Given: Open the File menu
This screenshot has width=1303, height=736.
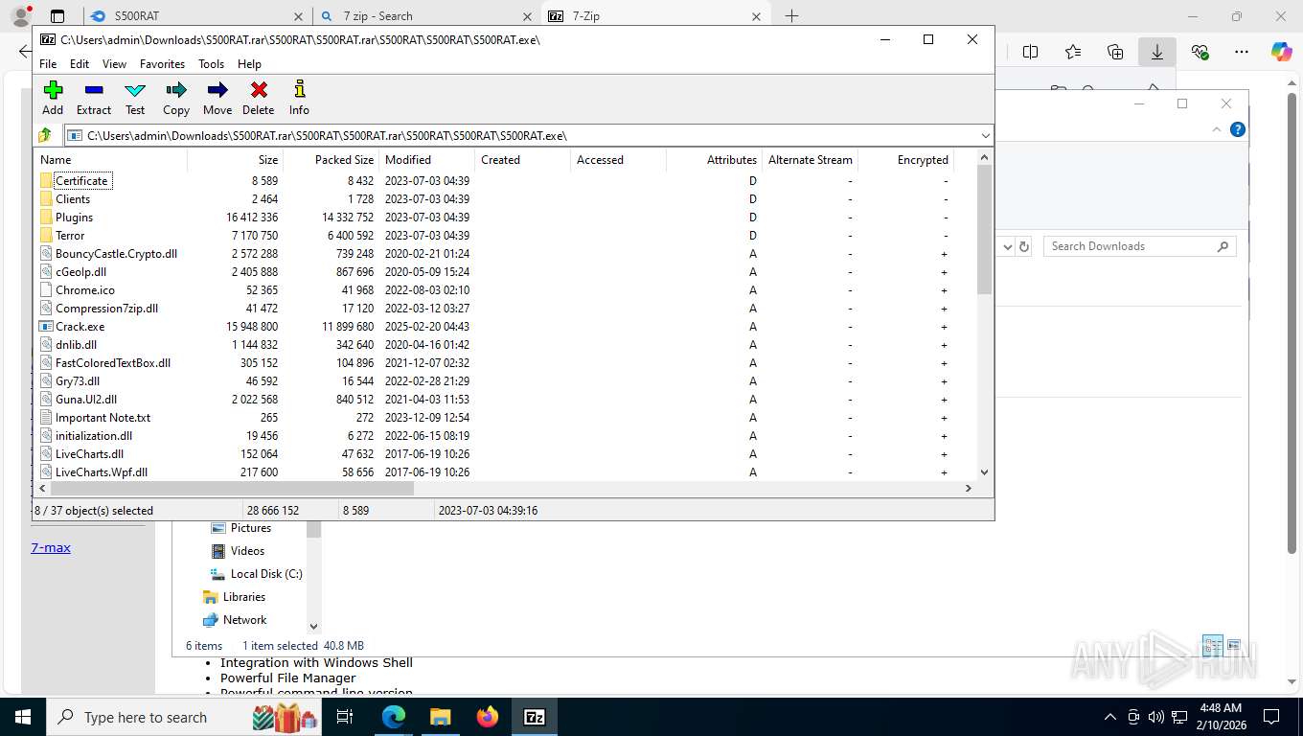Looking at the screenshot, I should [x=48, y=64].
